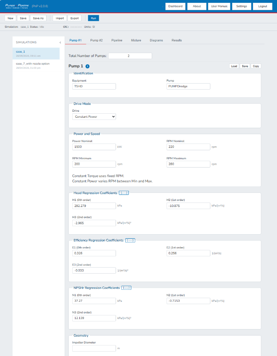
Task: Click the Impeller Diameter field
Action: pyautogui.click(x=94, y=348)
